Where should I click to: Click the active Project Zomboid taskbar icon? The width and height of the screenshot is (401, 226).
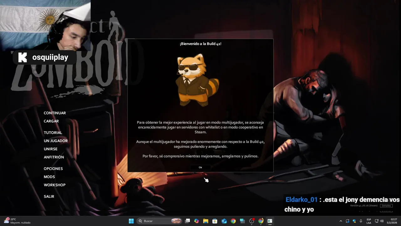[270, 221]
